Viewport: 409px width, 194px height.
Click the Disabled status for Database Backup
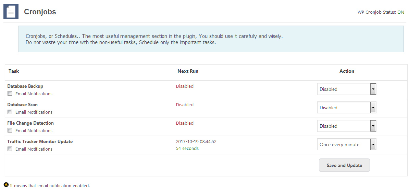(x=185, y=86)
